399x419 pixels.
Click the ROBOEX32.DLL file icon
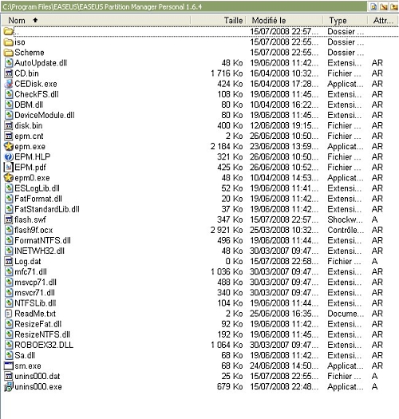[9, 345]
